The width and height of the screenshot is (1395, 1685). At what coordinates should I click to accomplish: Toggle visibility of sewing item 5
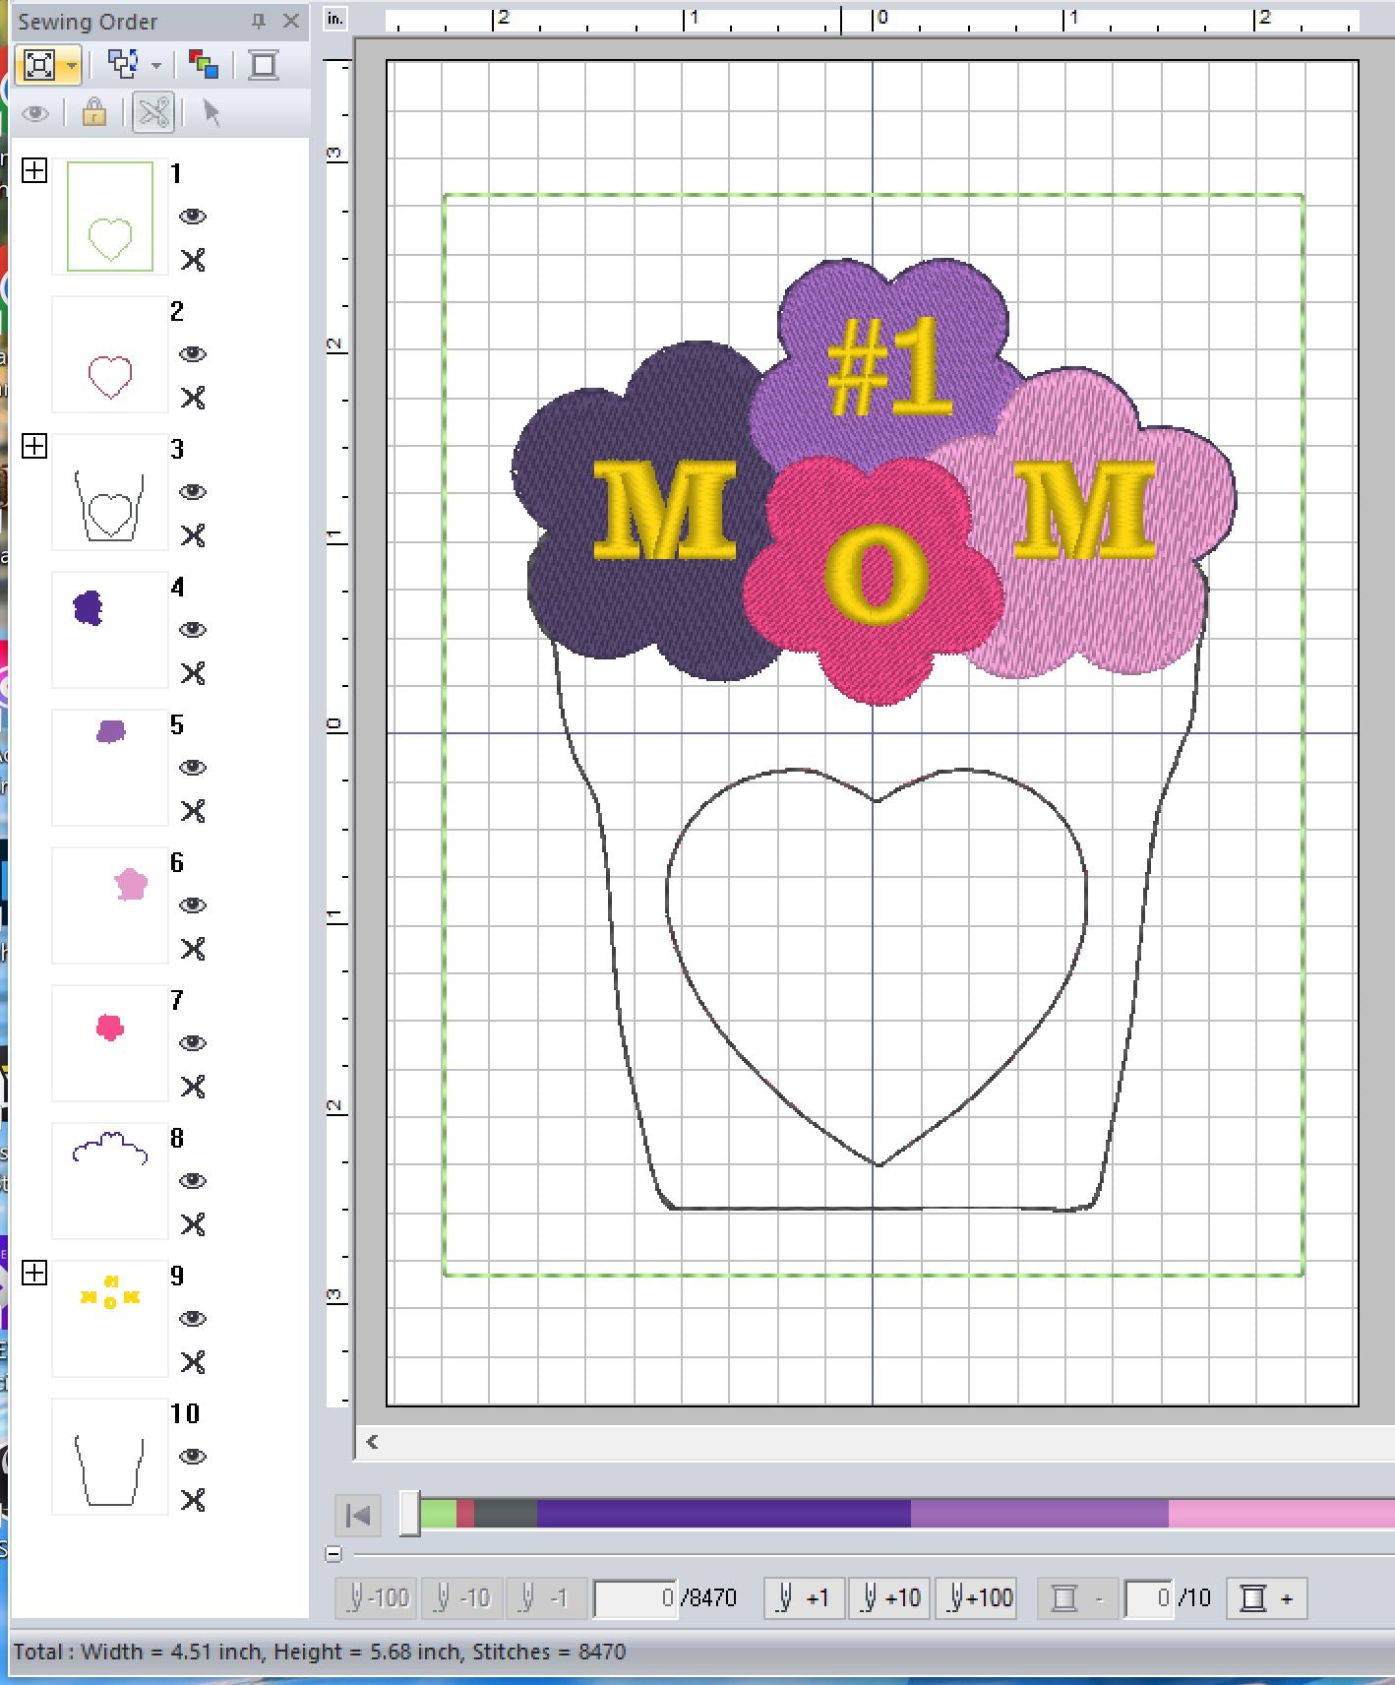coord(193,768)
